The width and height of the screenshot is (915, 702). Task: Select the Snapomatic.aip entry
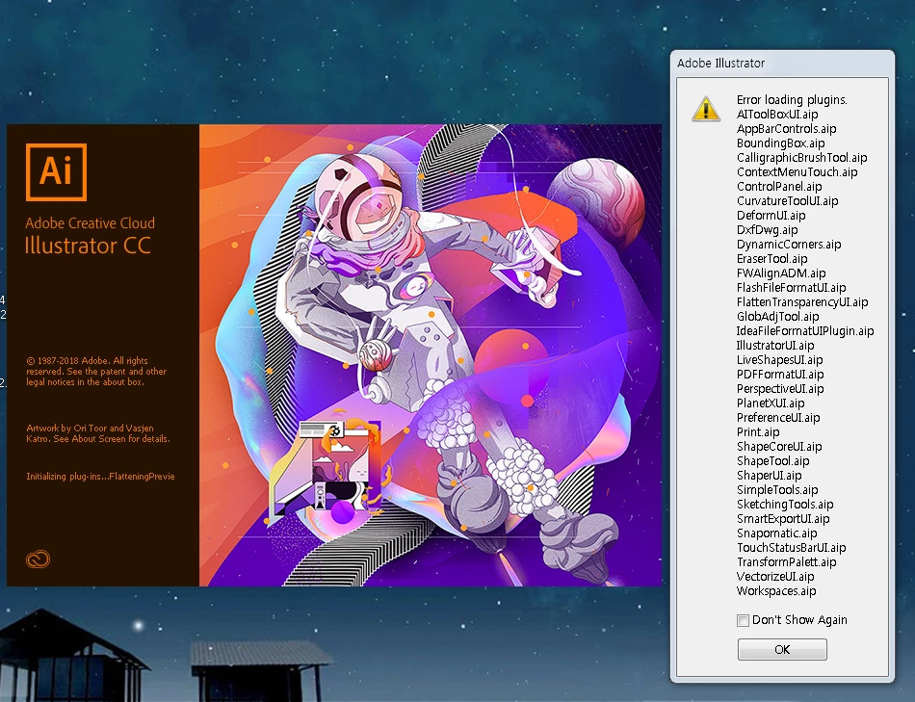pos(776,533)
